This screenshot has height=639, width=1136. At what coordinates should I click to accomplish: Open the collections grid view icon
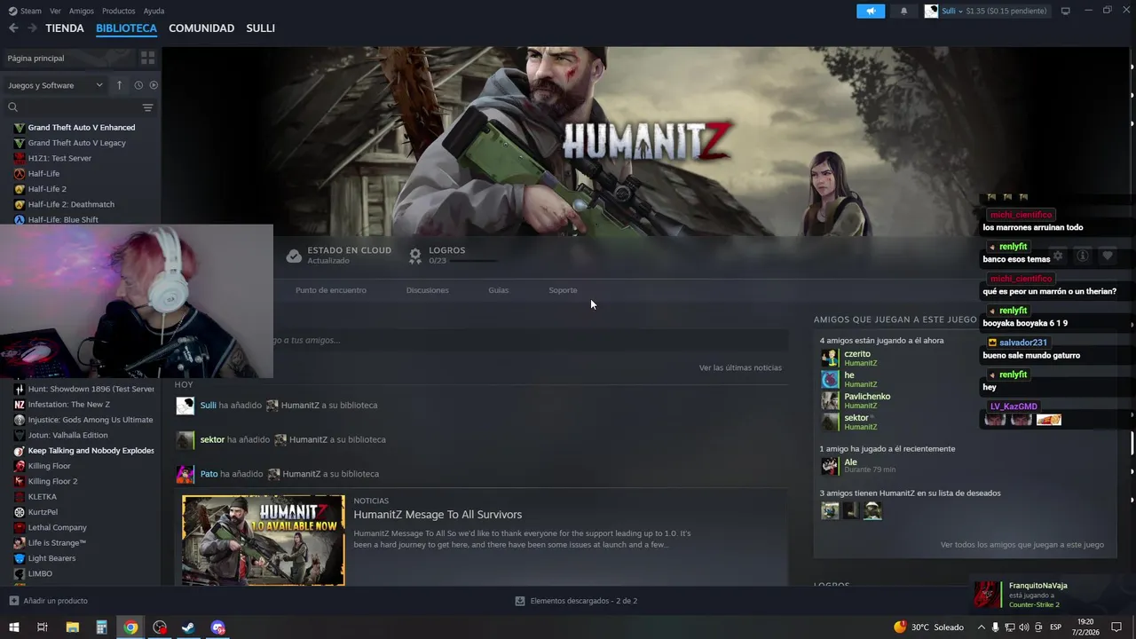point(147,58)
